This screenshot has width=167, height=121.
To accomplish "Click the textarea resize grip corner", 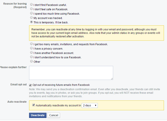I will pos(112,79).
